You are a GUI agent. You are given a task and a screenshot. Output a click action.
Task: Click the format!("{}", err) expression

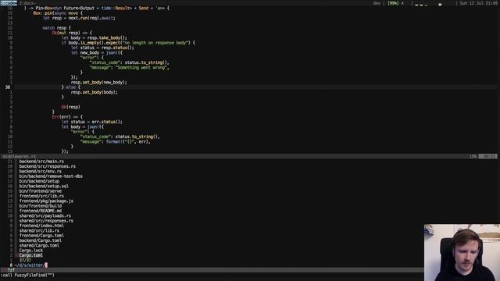127,141
